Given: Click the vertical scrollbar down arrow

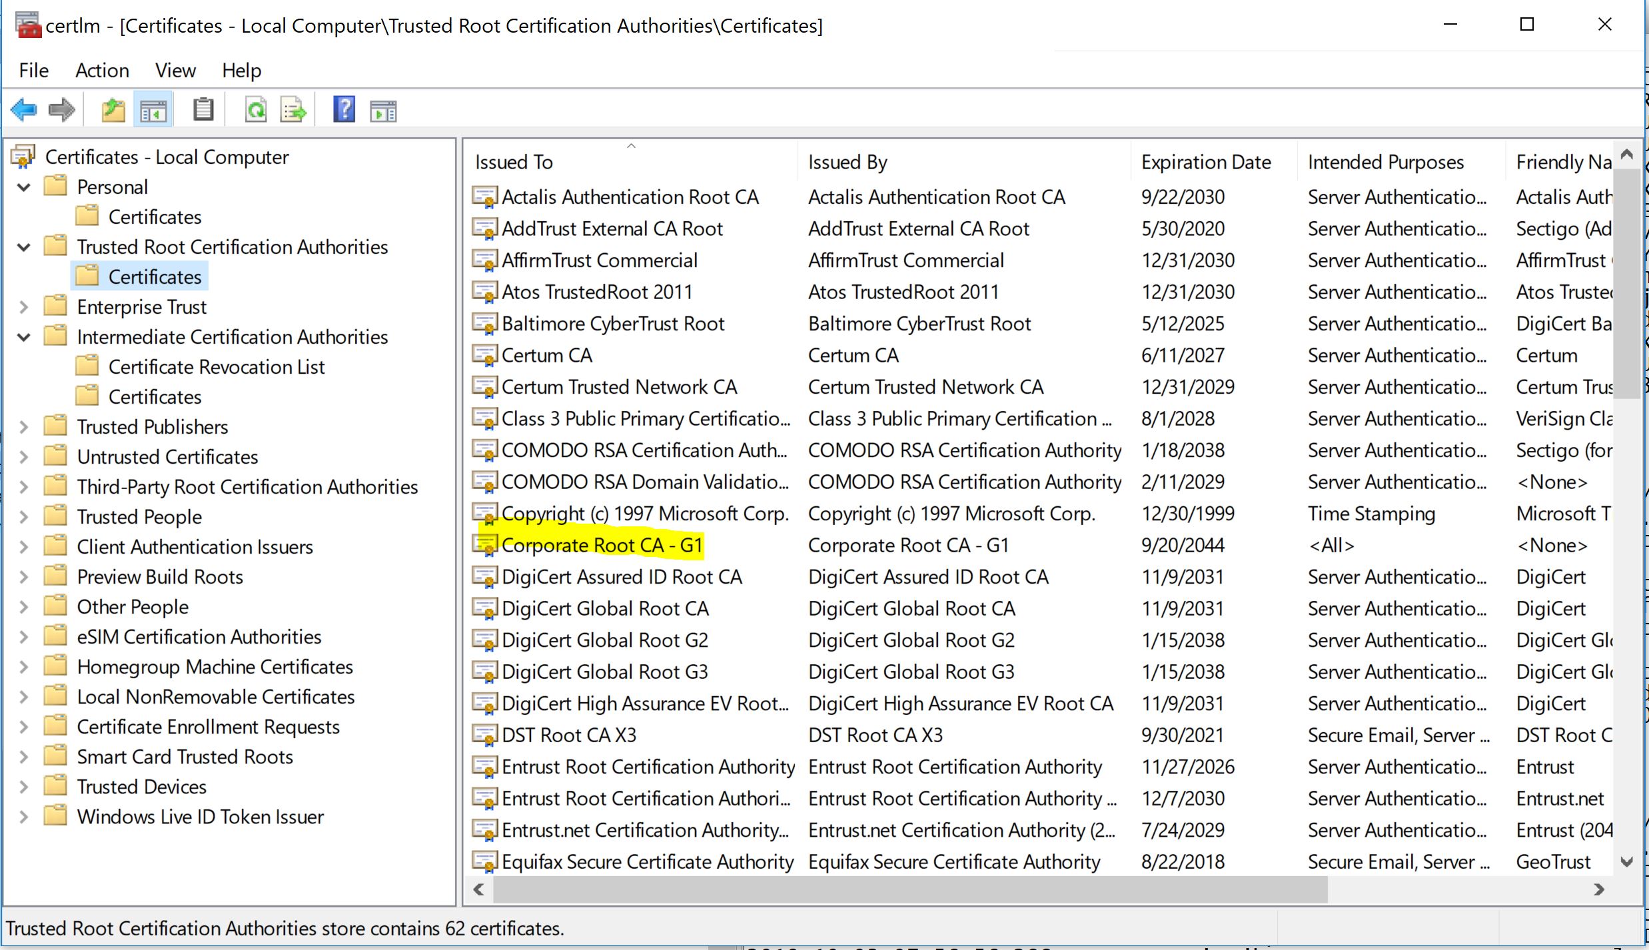Looking at the screenshot, I should (1628, 863).
